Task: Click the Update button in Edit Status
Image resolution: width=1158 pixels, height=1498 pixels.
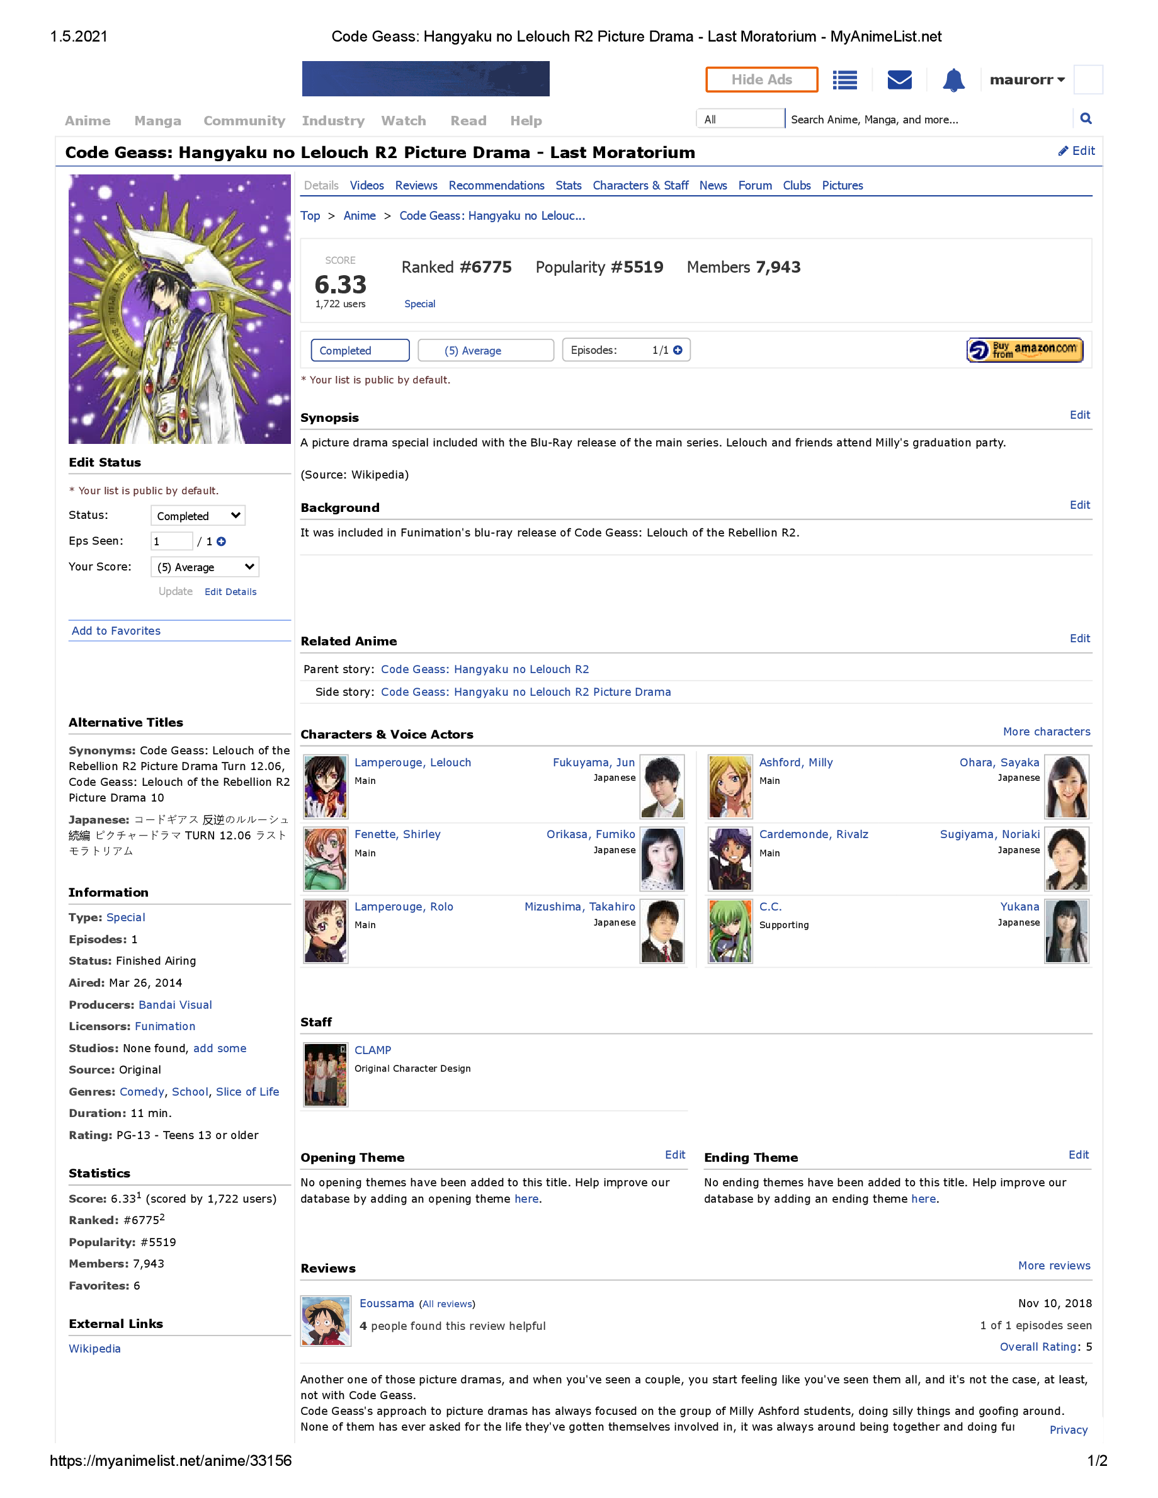Action: (x=176, y=591)
